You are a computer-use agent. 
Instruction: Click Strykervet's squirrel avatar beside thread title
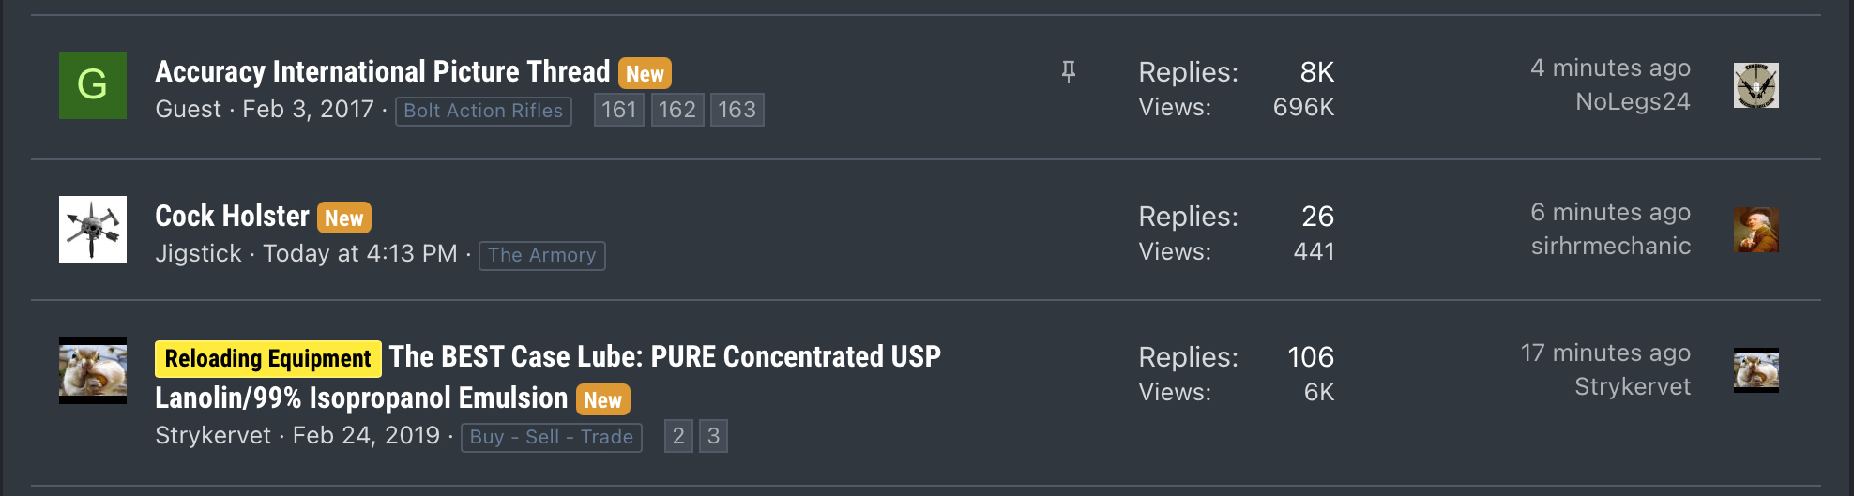[x=92, y=370]
